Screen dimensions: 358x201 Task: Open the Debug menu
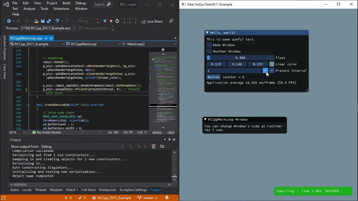pyautogui.click(x=81, y=3)
